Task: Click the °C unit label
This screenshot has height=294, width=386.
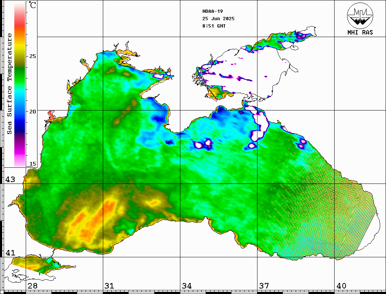Action: pos(32,5)
